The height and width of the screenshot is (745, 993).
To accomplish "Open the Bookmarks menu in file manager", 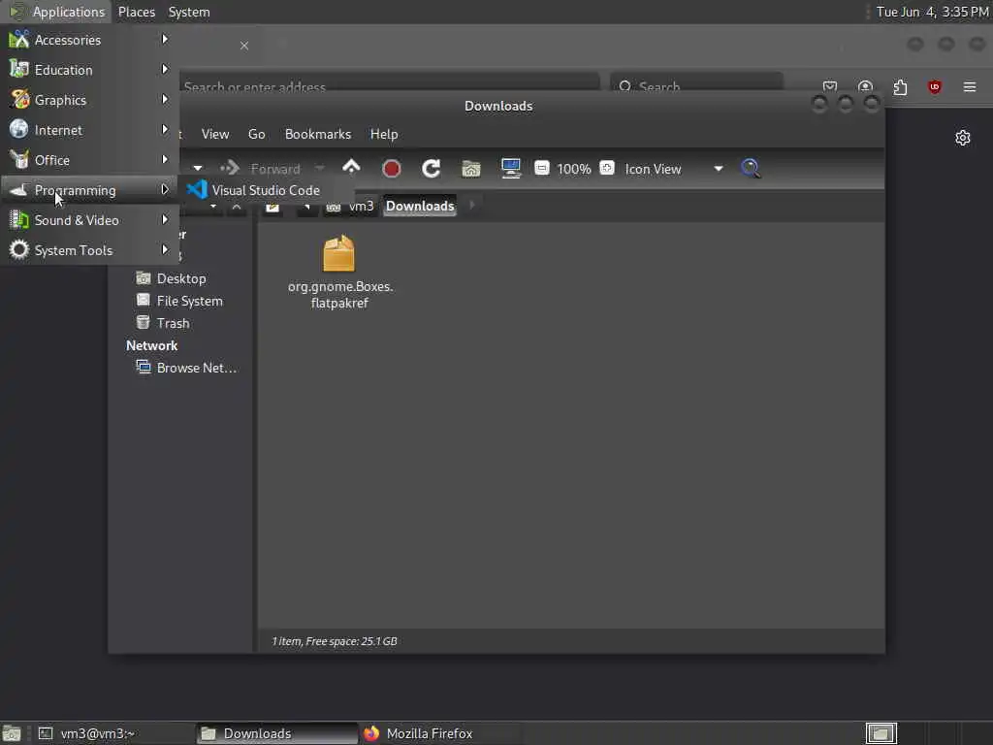I will coord(318,134).
